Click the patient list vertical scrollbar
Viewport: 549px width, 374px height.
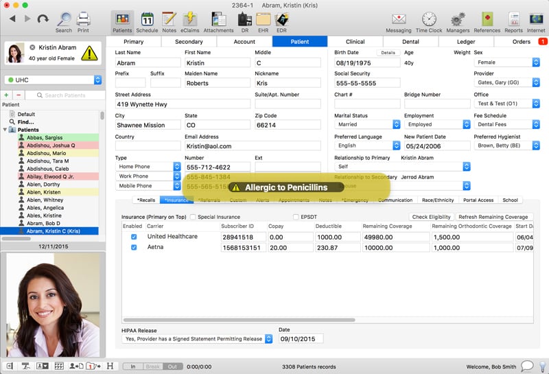[102, 115]
